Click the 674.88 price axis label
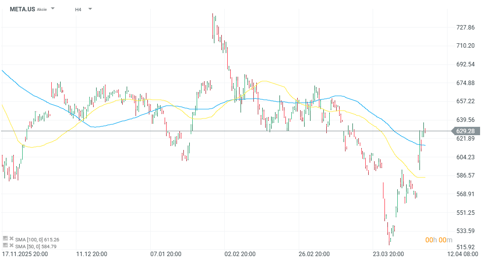Image resolution: width=486 pixels, height=262 pixels. coord(465,83)
